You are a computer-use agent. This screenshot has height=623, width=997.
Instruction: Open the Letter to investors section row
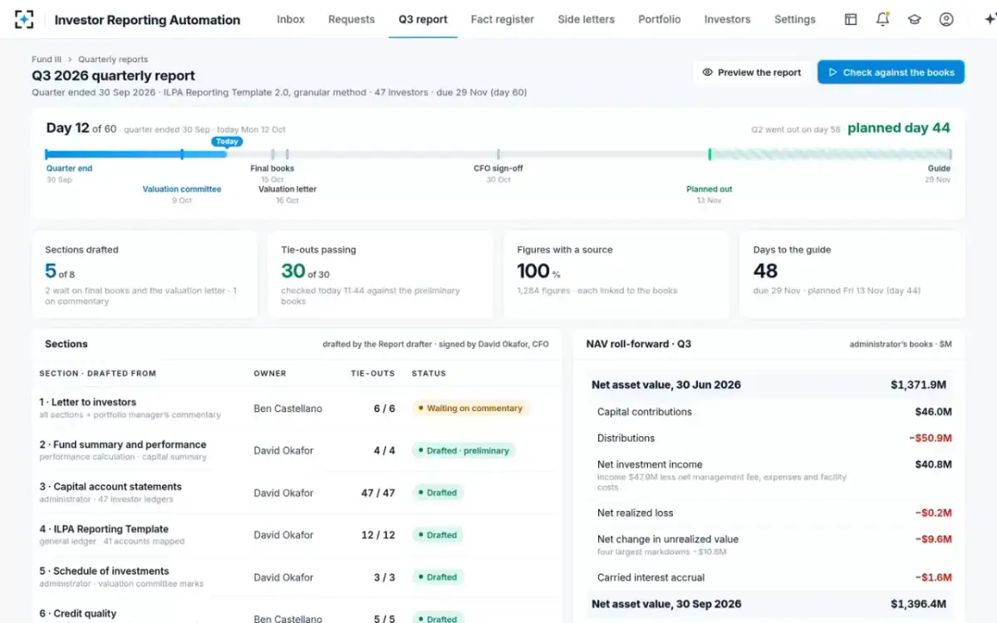coord(297,408)
